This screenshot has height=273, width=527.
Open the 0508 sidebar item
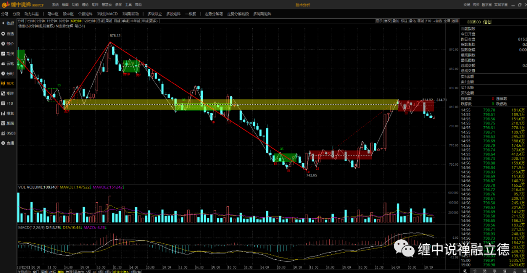point(8,133)
